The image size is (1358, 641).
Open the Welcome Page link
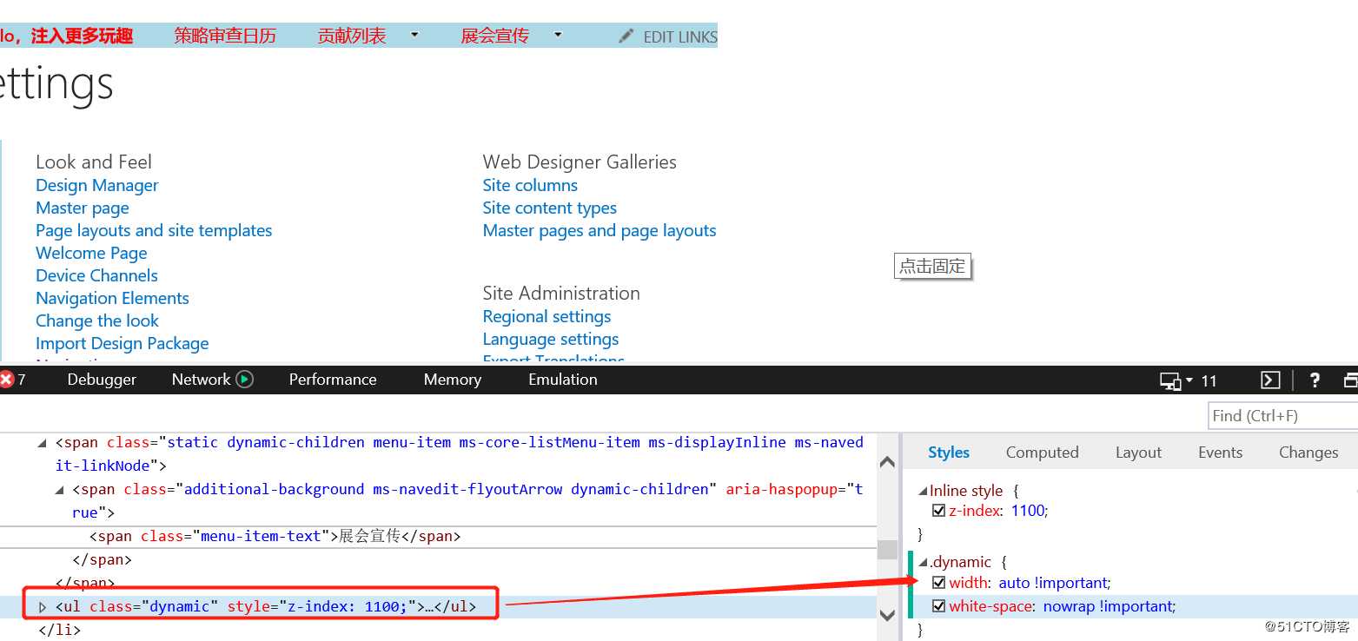coord(91,253)
